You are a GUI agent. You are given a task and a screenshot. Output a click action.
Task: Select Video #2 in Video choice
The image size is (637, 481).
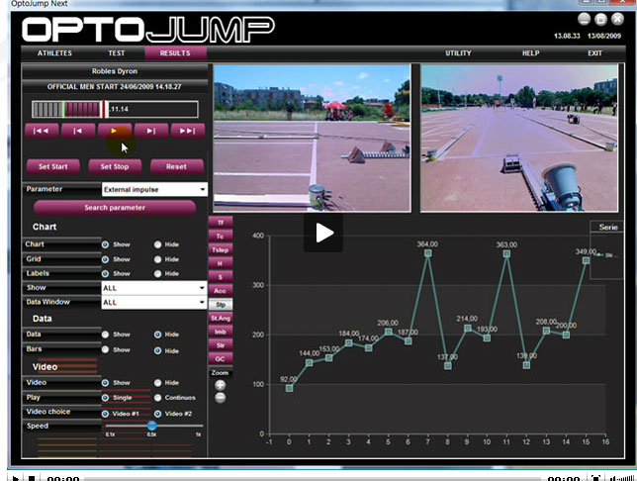157,414
